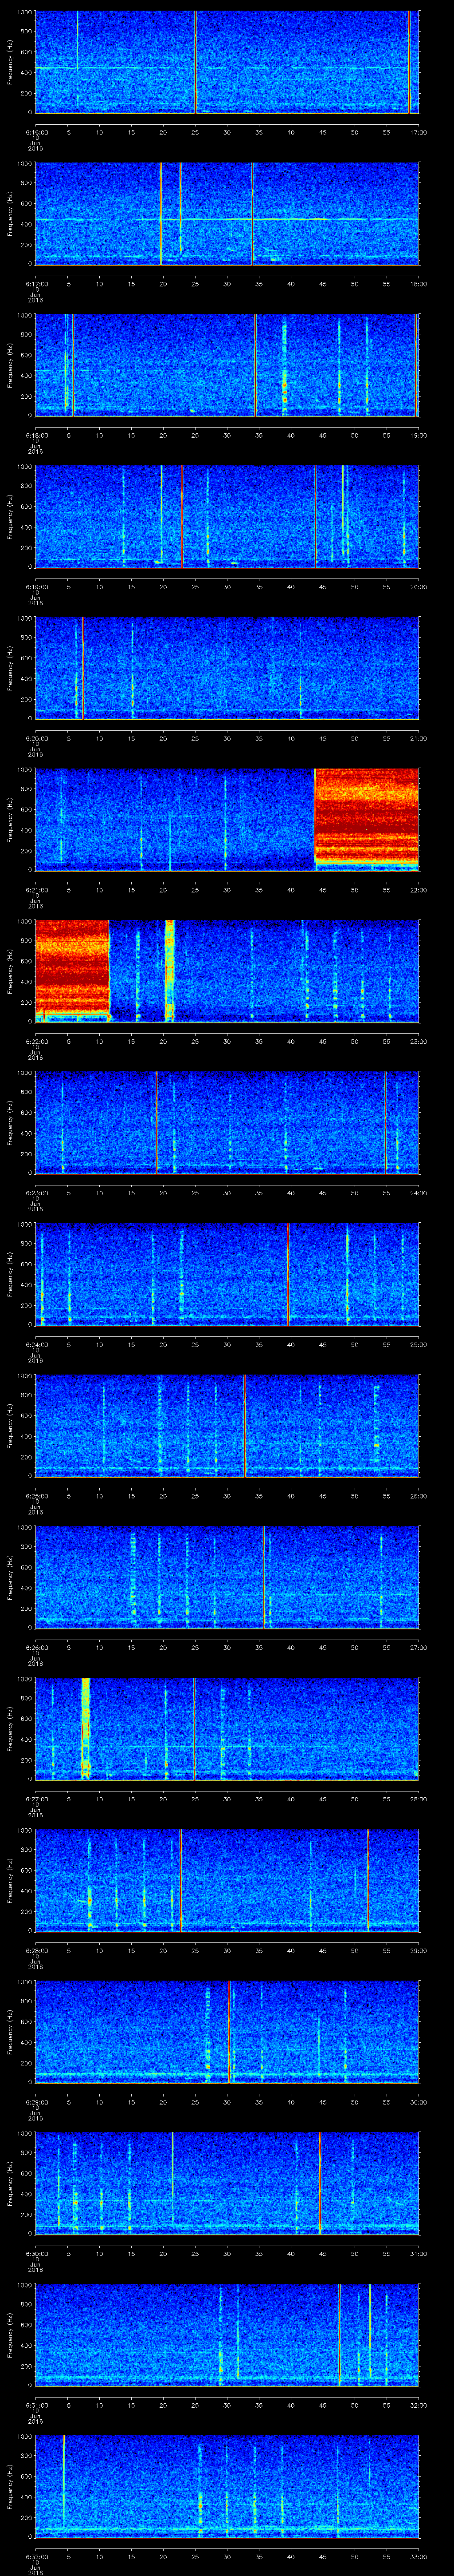Click the red marker near 45 s in 6:30:00 panel
454x2576 pixels.
point(319,2184)
